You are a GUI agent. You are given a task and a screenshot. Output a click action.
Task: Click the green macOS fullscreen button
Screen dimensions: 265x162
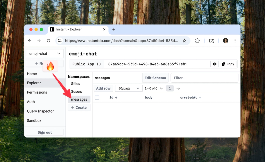tap(41, 29)
